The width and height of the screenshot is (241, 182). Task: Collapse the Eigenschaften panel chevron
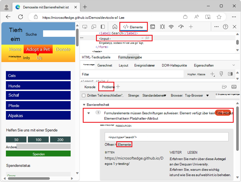[x=233, y=65]
